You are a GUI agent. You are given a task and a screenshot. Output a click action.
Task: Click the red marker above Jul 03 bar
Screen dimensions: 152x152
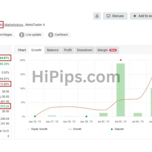(x=121, y=60)
